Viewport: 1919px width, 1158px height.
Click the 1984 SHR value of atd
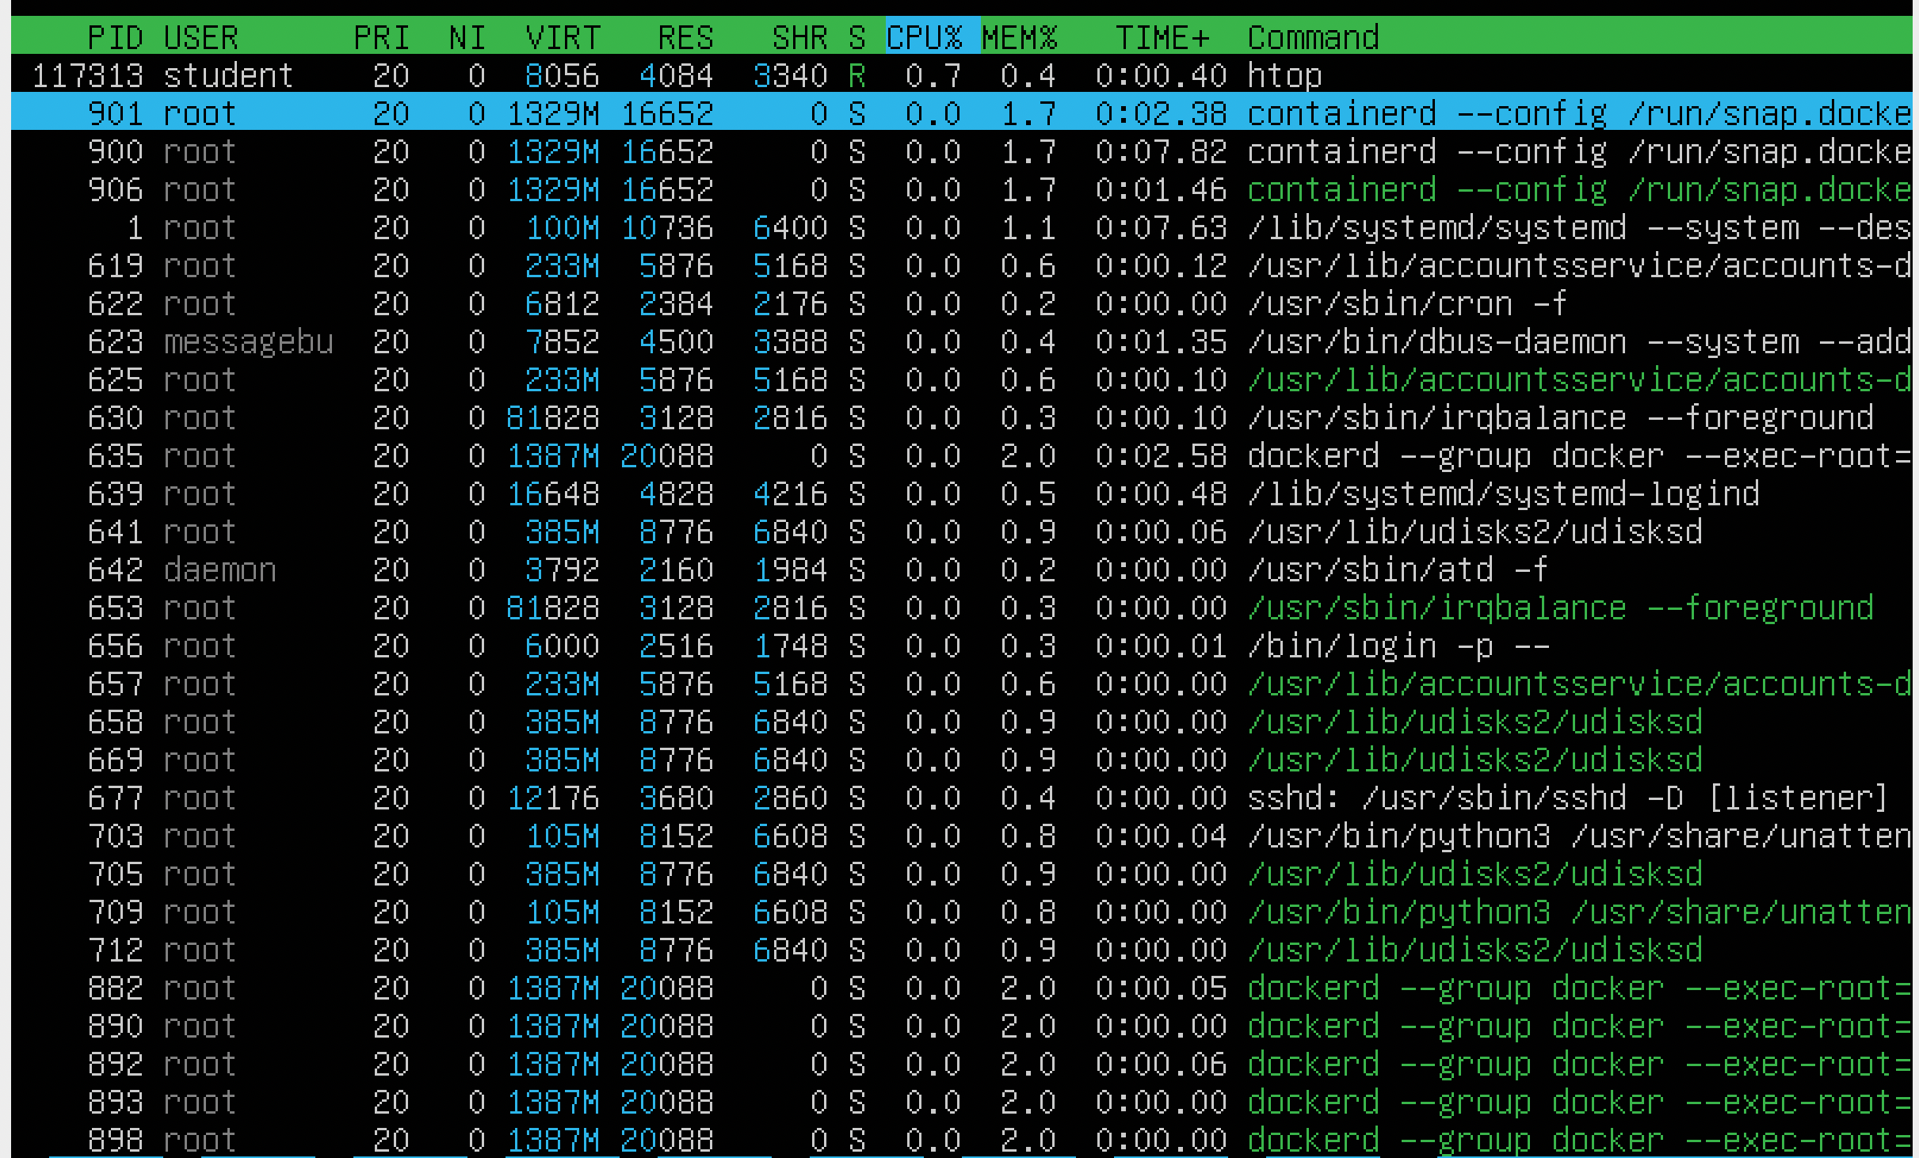click(791, 569)
